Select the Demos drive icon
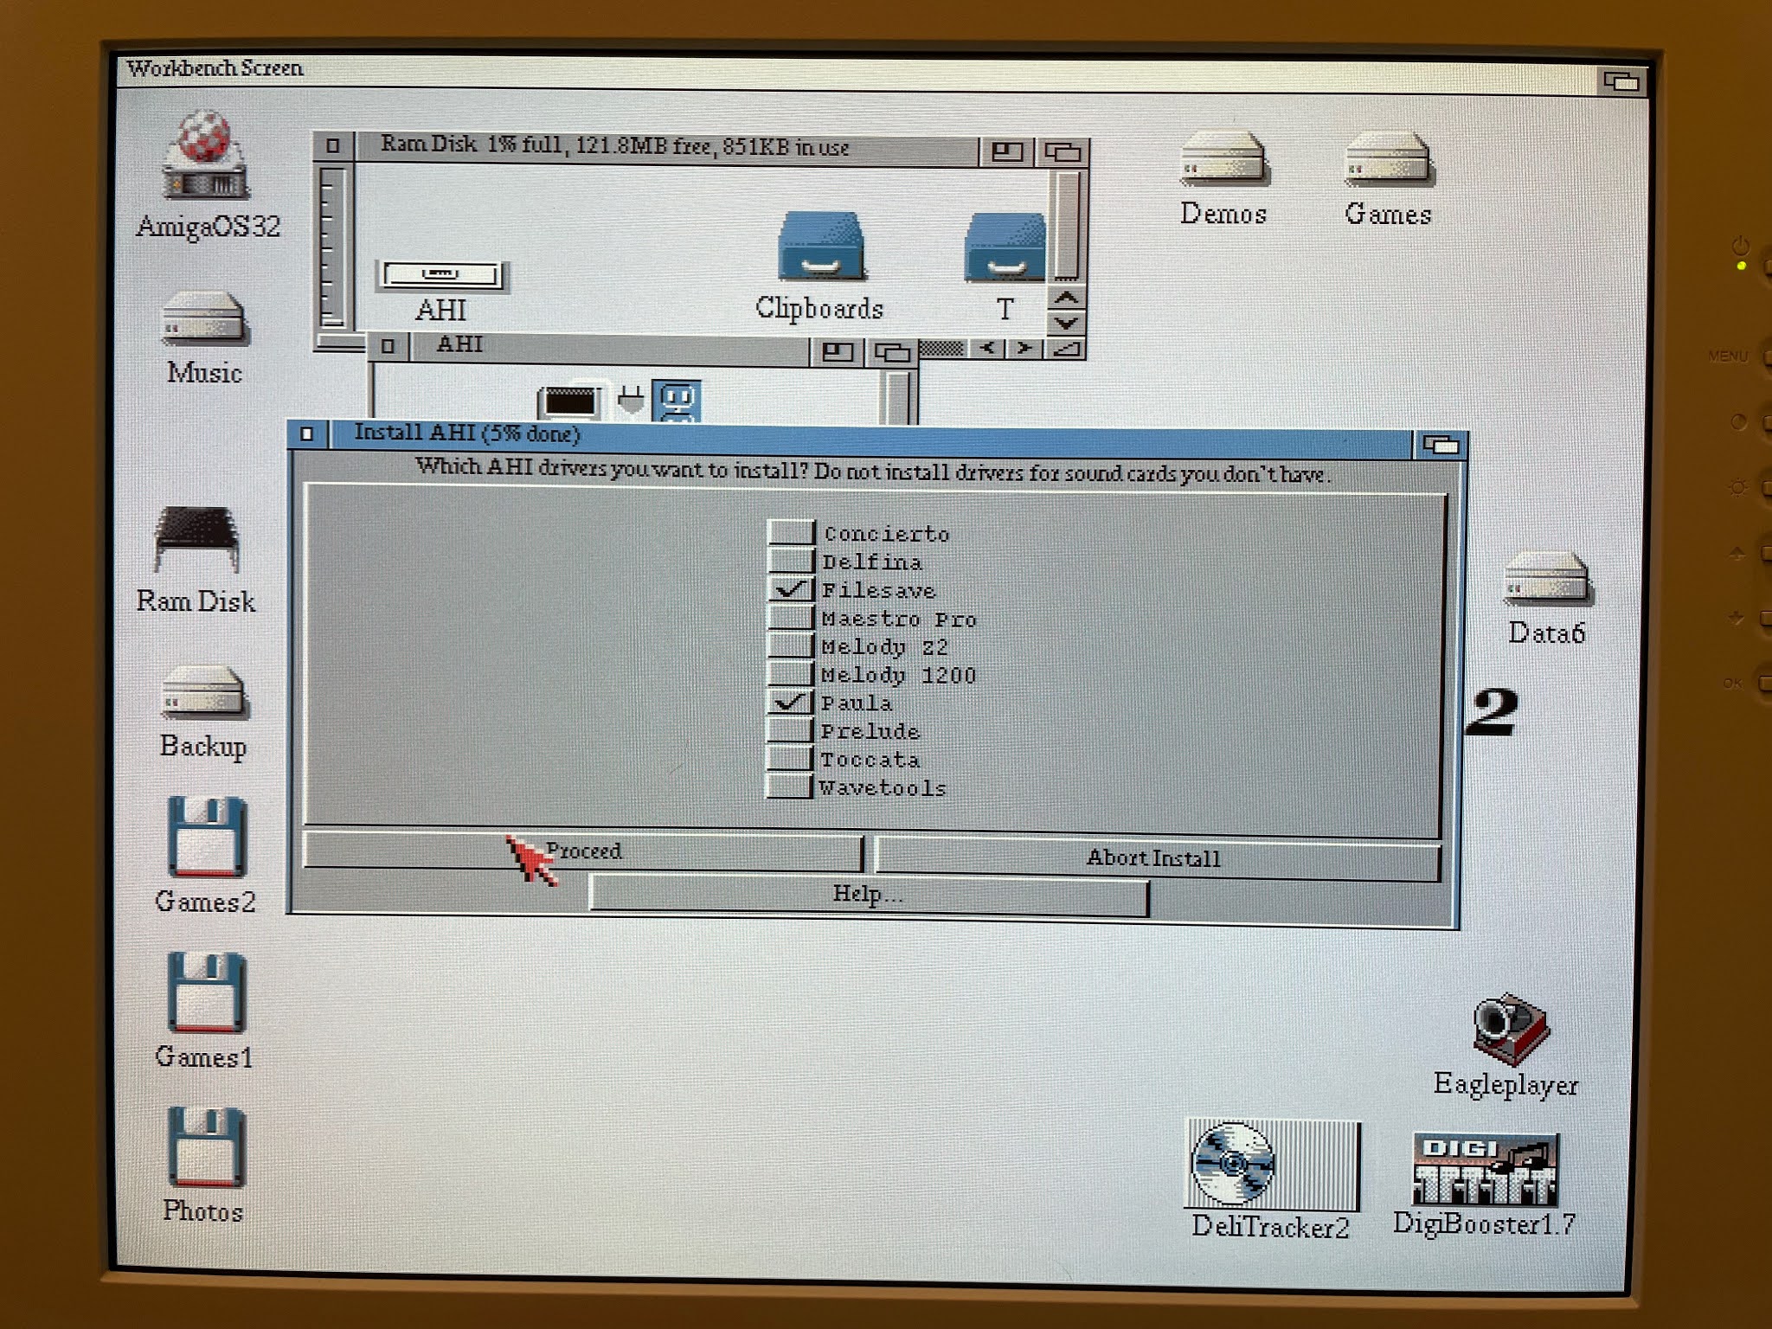This screenshot has height=1329, width=1772. (1224, 158)
